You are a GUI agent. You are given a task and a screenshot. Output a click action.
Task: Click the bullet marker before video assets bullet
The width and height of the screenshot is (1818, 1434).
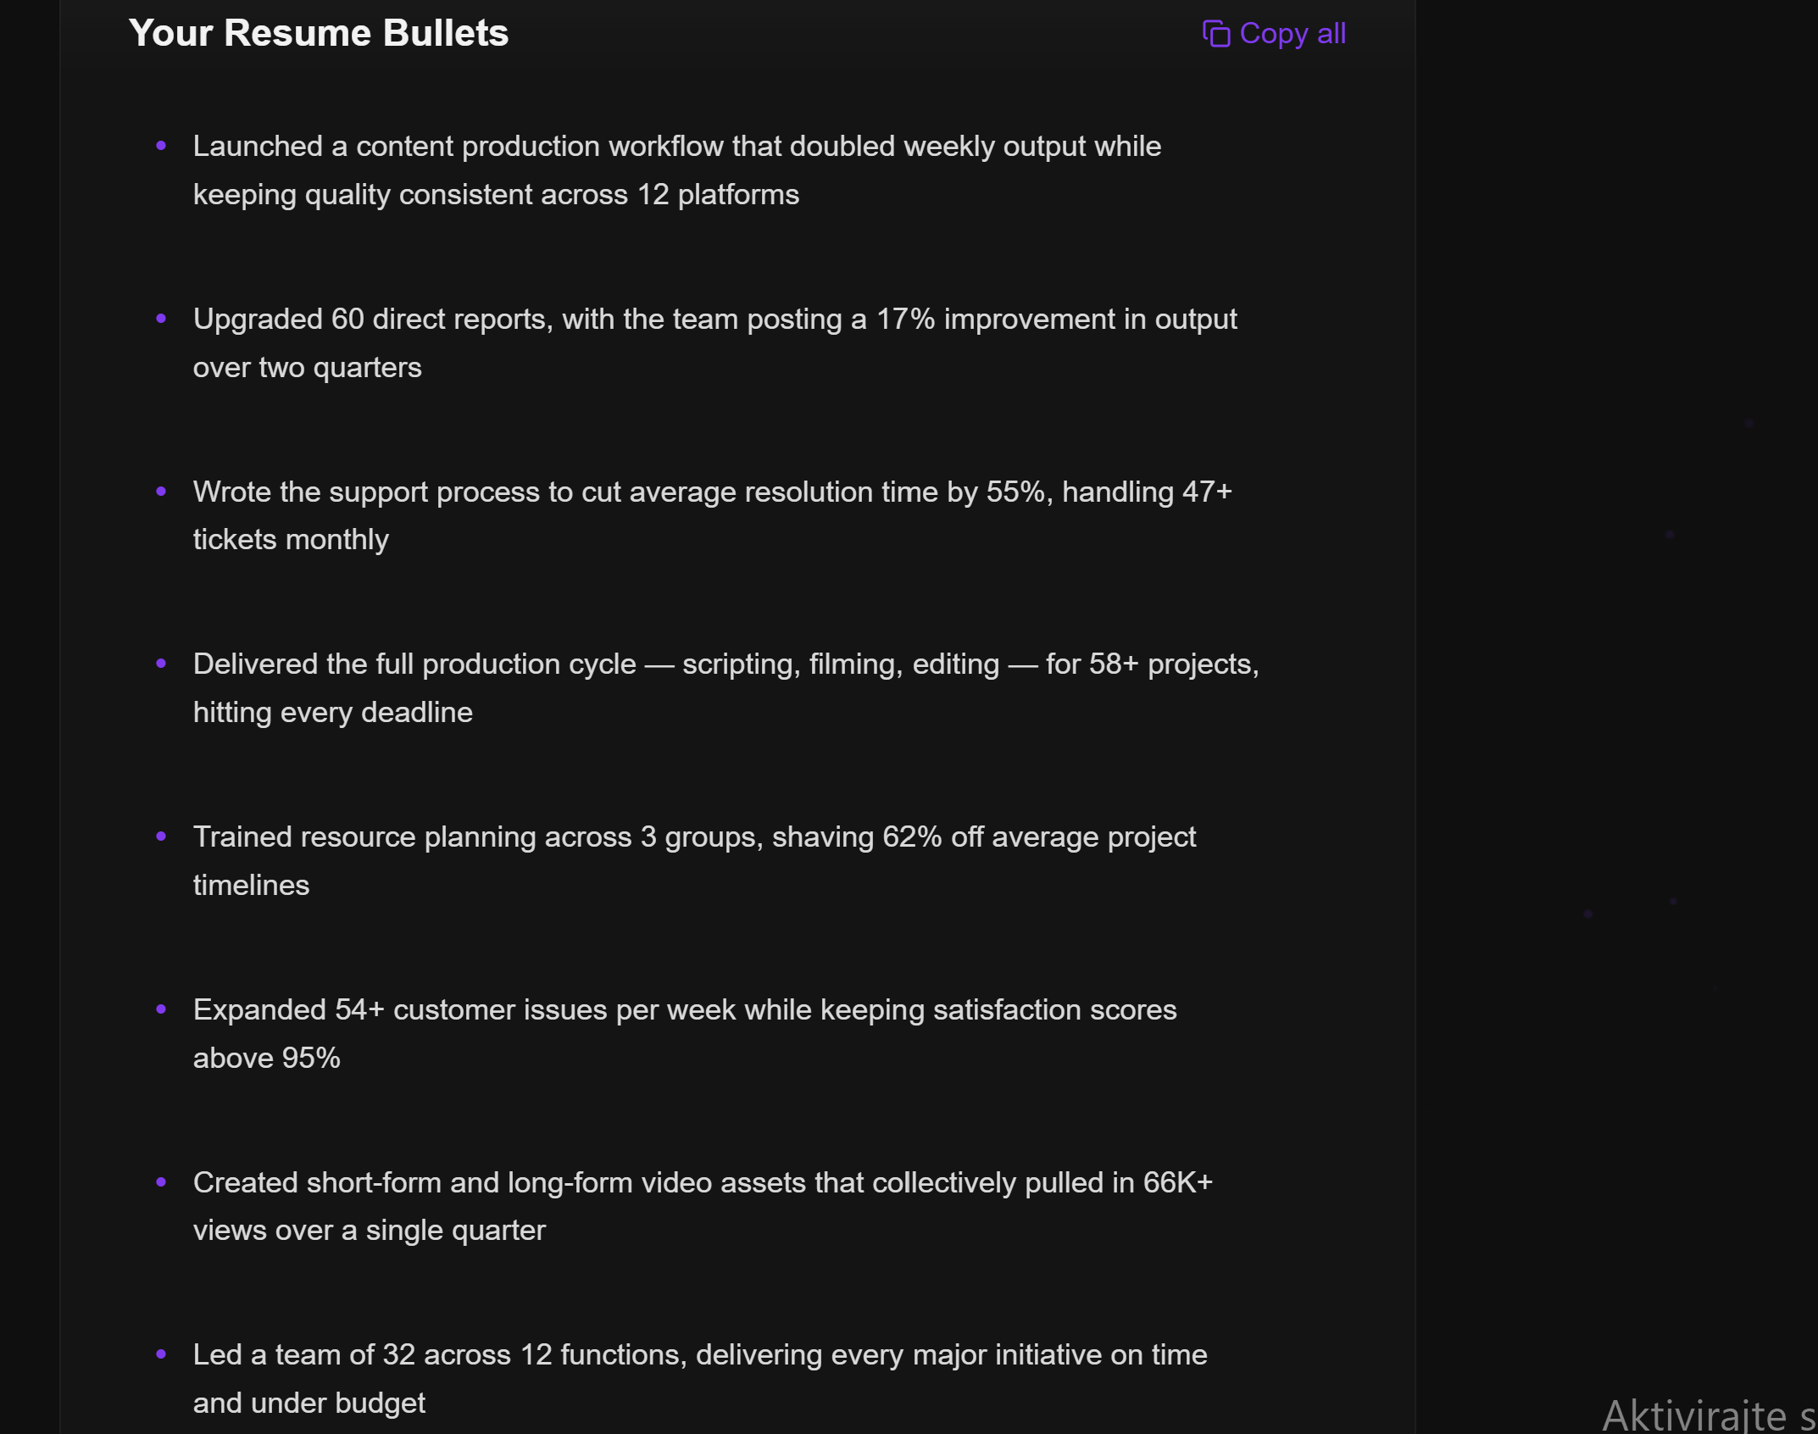[x=161, y=1184]
